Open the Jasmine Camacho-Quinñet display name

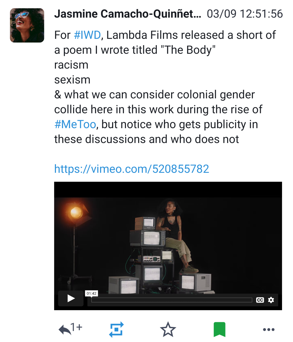coord(128,14)
